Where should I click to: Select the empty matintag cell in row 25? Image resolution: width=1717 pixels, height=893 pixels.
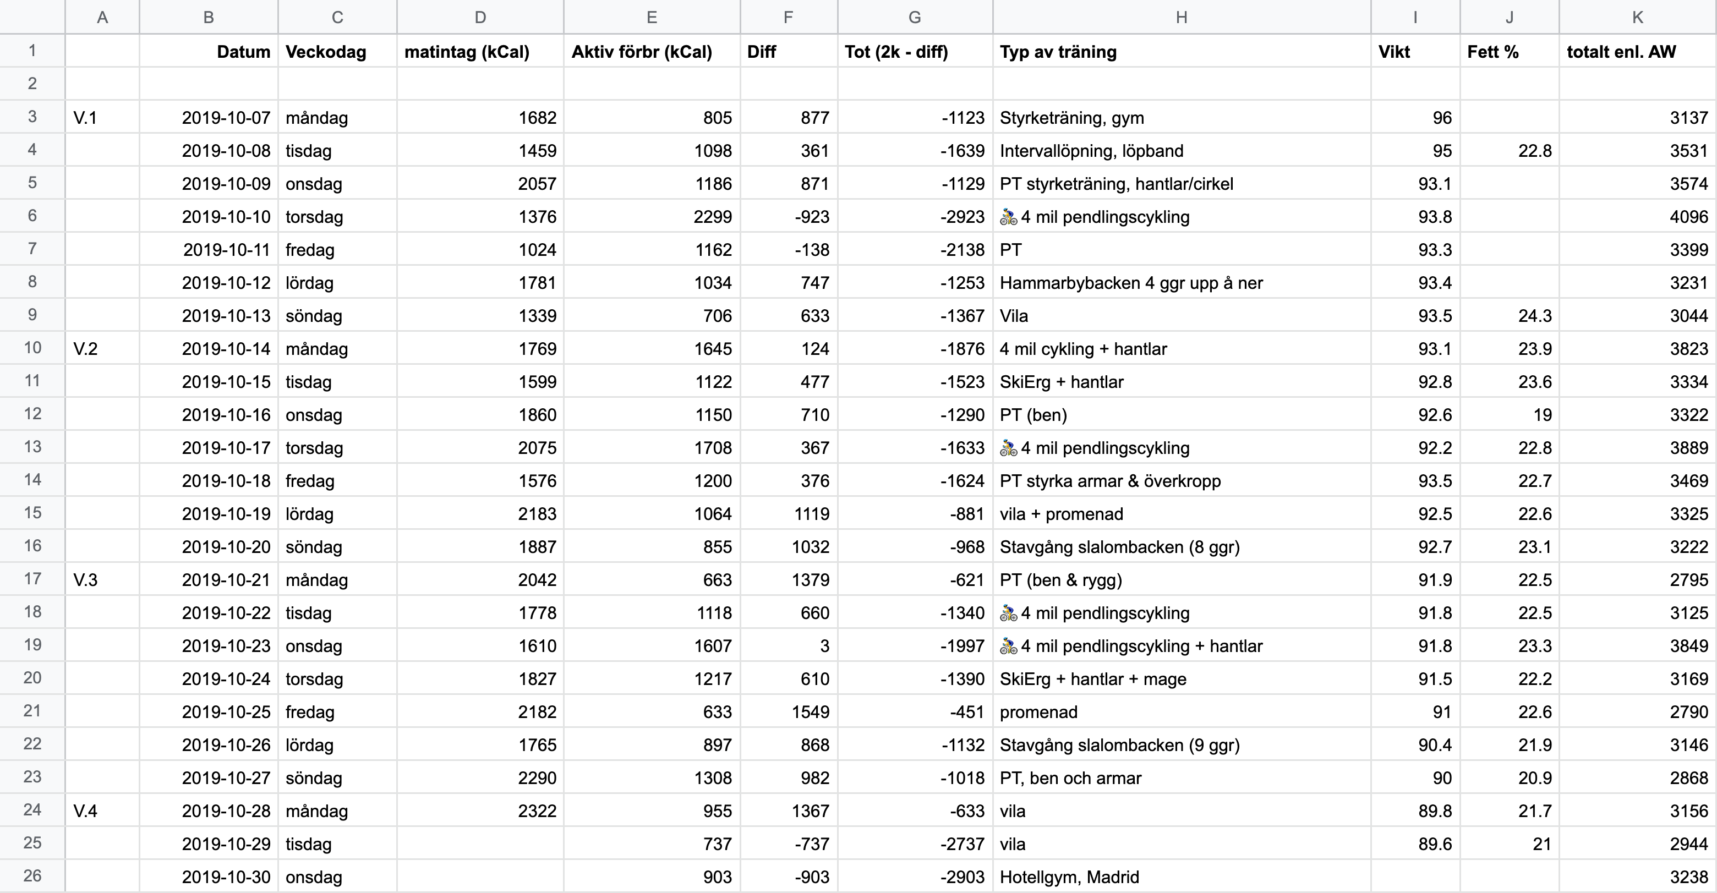pos(480,843)
